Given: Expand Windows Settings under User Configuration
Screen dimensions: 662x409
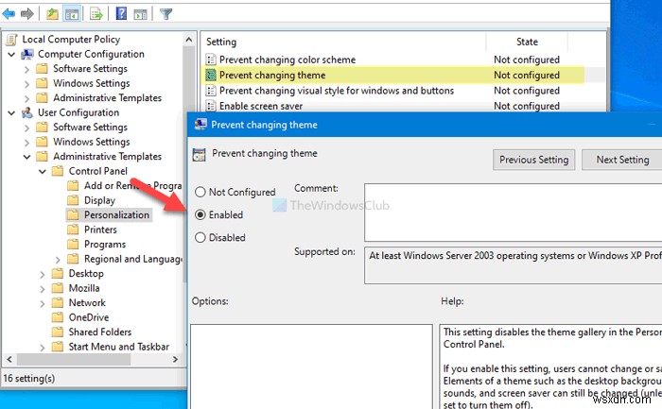Looking at the screenshot, I should [x=27, y=143].
